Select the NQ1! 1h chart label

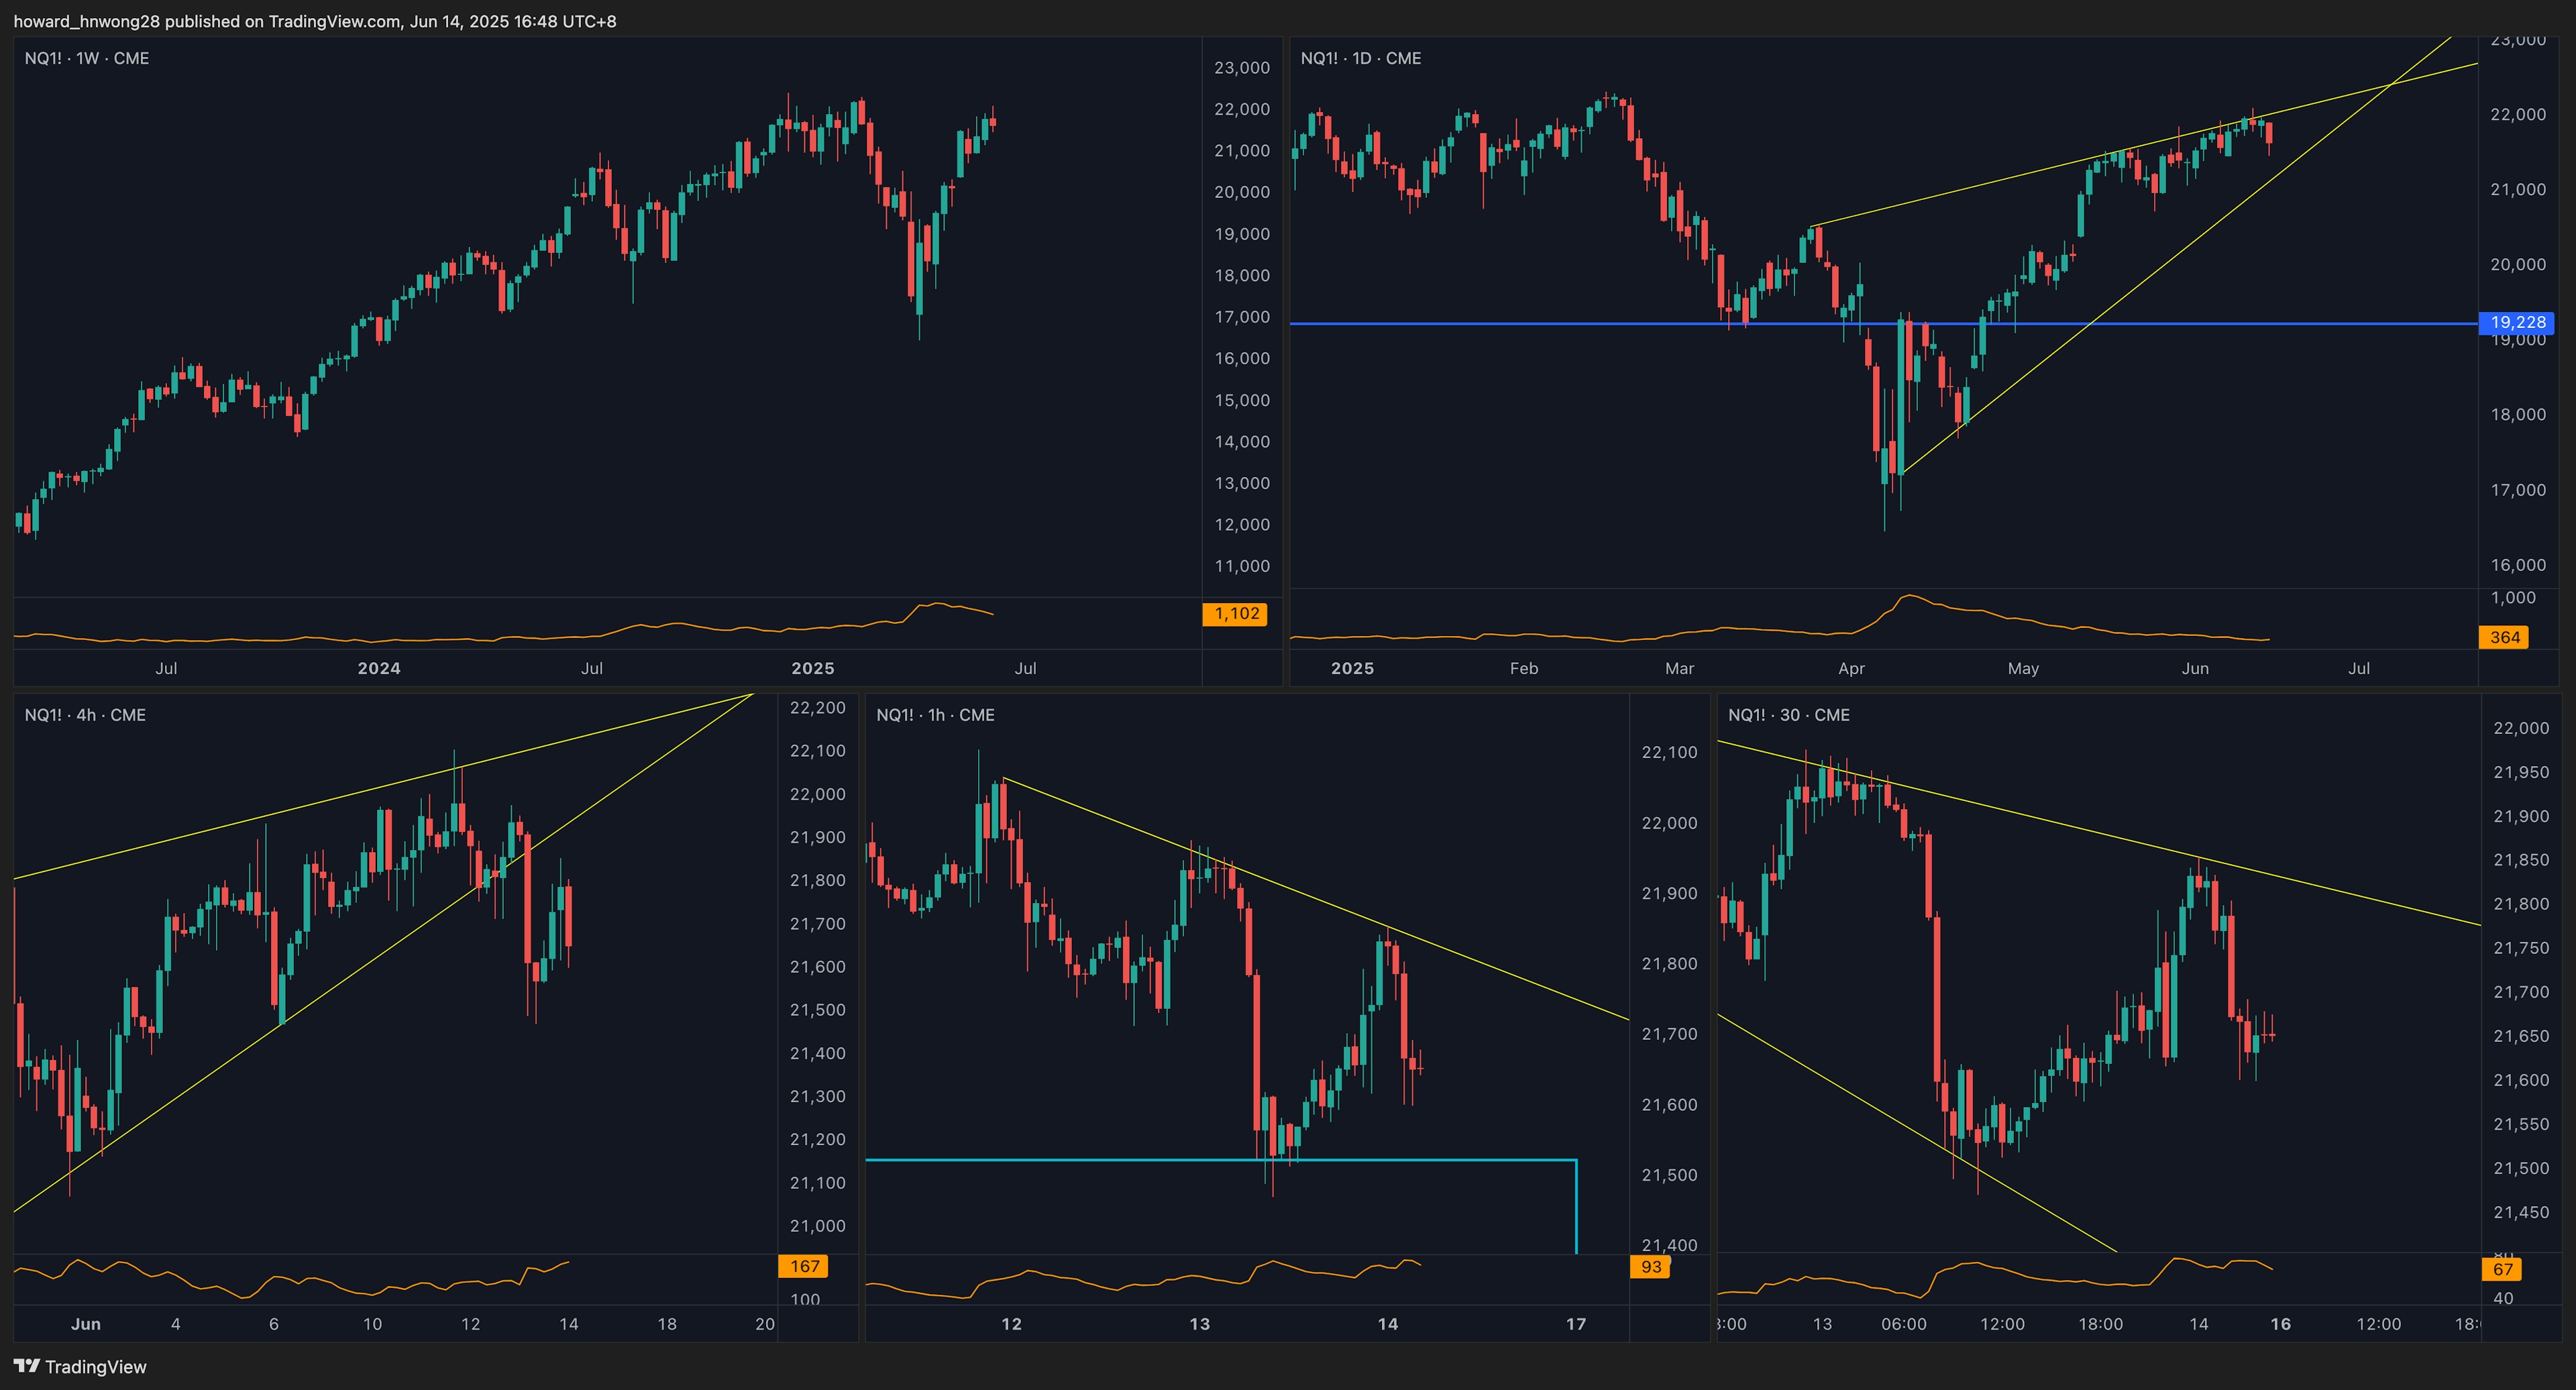(935, 715)
